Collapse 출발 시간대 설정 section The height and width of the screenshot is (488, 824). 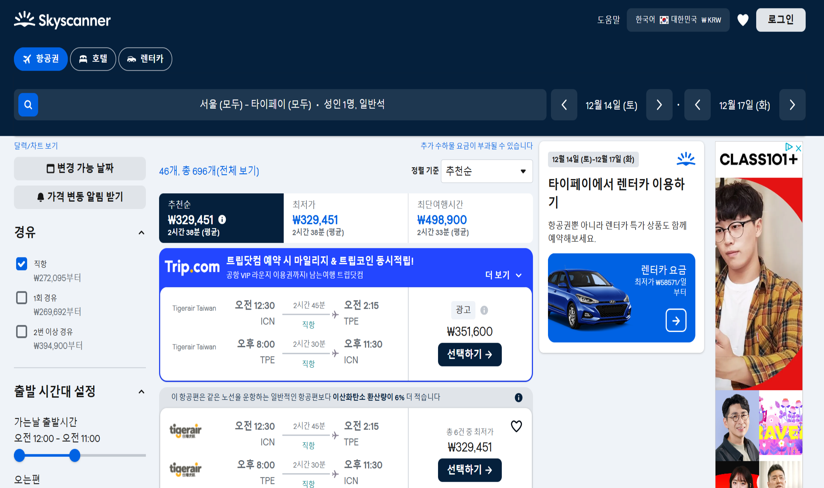(141, 392)
